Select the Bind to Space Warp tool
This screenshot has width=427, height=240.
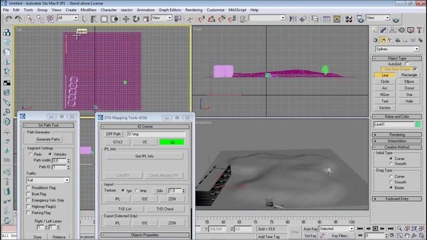point(51,19)
